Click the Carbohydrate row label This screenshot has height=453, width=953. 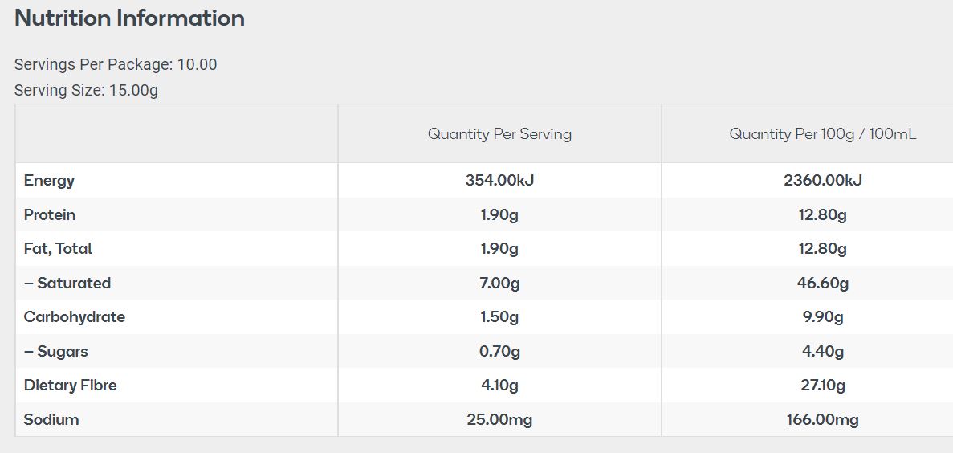(75, 317)
